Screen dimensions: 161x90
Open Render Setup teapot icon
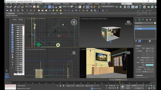[149, 7]
